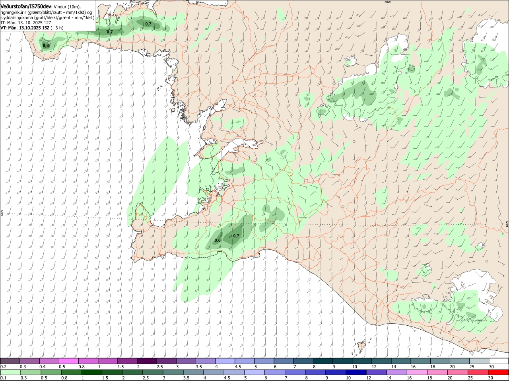Click the 0.8 precipitation label on the northwest peninsula

tap(46, 45)
